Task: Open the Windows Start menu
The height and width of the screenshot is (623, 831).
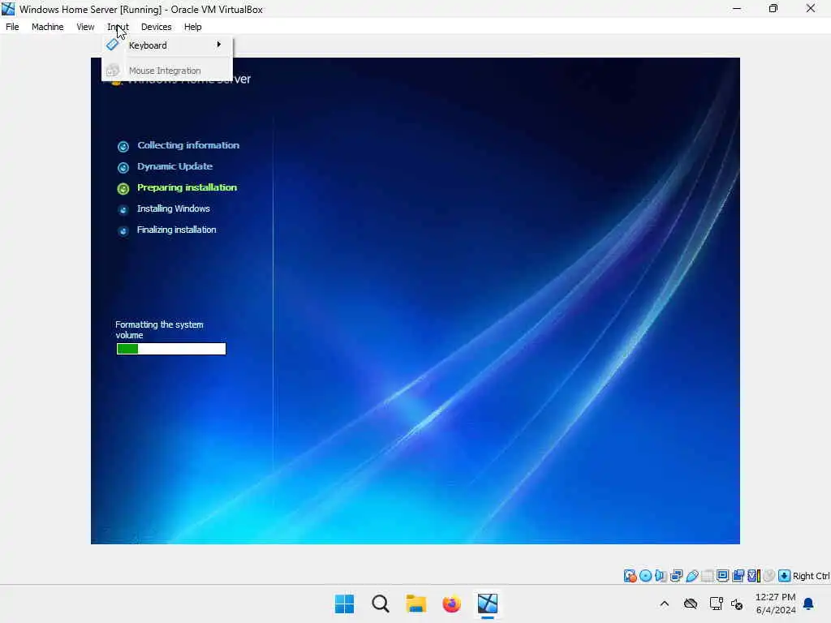Action: 344,604
